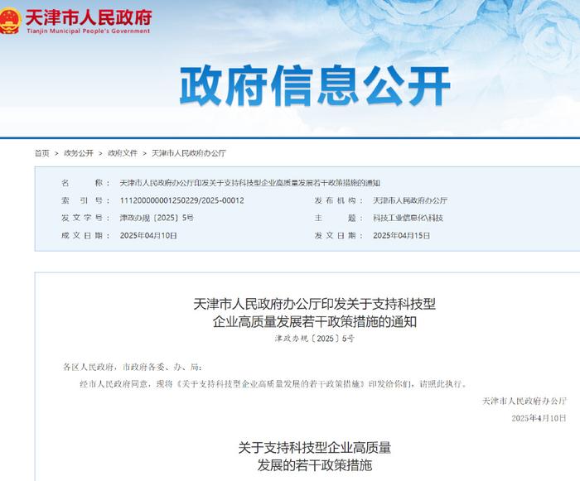
Task: Click the 成文日期 field label
Action: [x=85, y=235]
